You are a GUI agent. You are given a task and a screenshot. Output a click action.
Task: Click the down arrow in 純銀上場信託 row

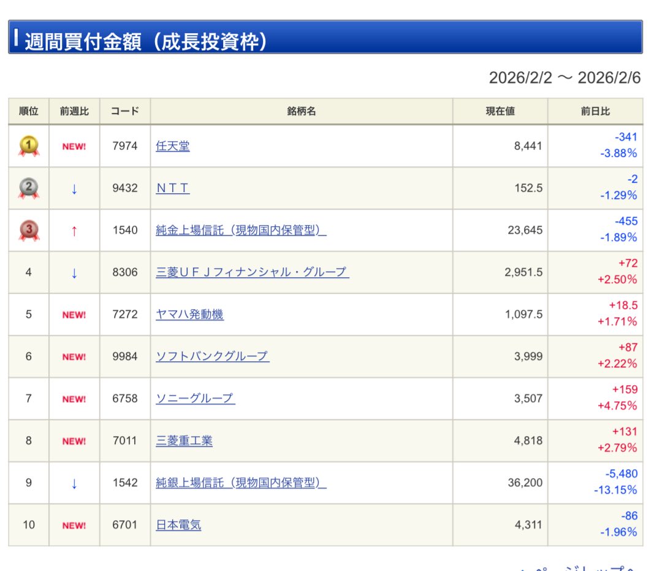click(74, 483)
